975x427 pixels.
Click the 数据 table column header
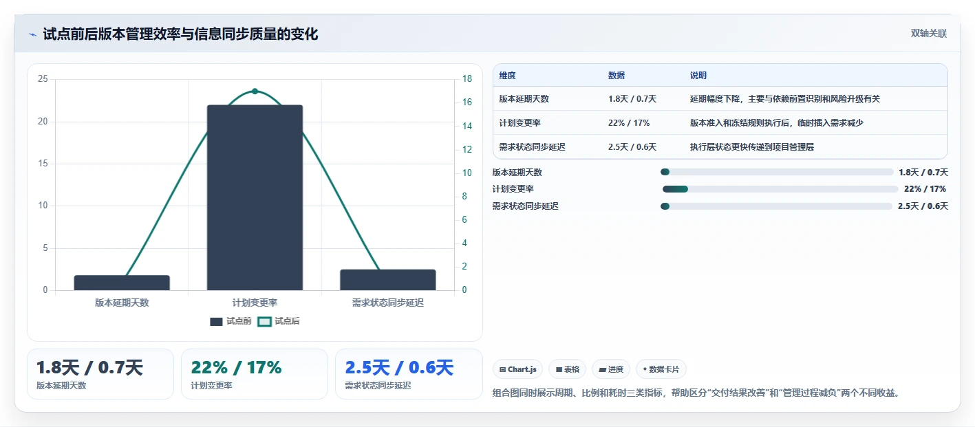pyautogui.click(x=617, y=76)
